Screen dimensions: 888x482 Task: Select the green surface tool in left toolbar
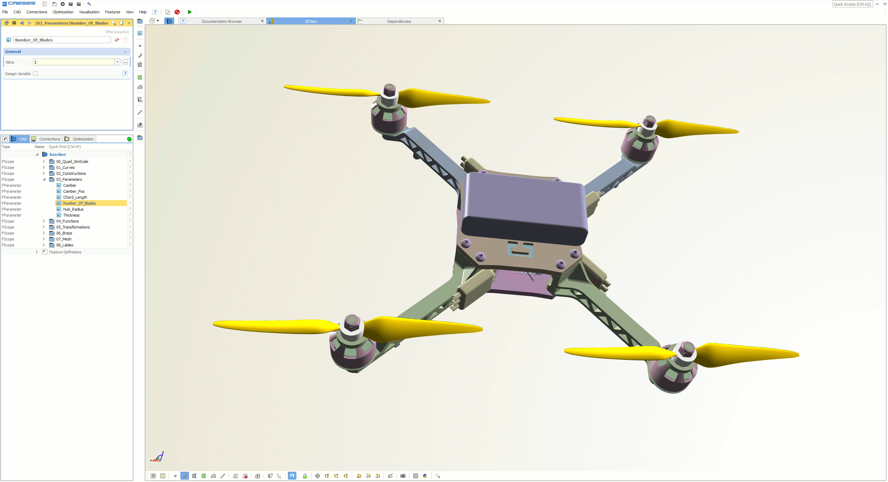[x=140, y=77]
